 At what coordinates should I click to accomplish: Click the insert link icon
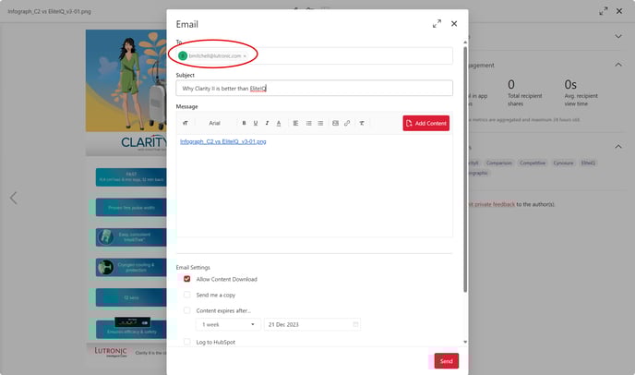coord(347,123)
